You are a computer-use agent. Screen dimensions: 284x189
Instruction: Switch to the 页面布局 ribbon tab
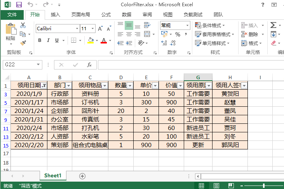(80, 15)
